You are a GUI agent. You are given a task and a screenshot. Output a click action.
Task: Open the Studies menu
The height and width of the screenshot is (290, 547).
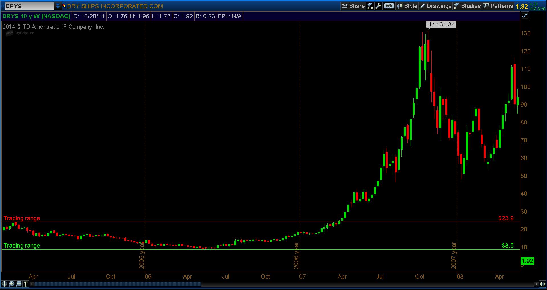point(467,6)
